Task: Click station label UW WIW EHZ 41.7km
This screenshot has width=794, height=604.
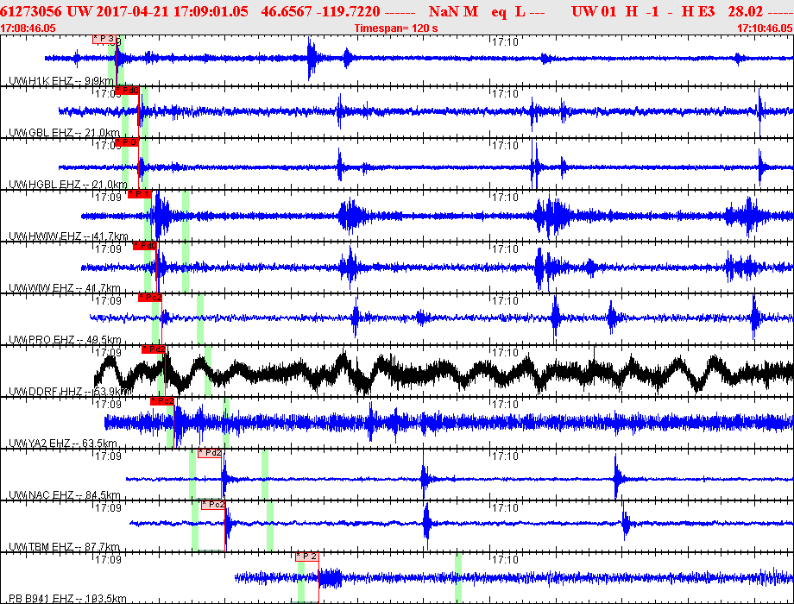Action: pos(65,287)
